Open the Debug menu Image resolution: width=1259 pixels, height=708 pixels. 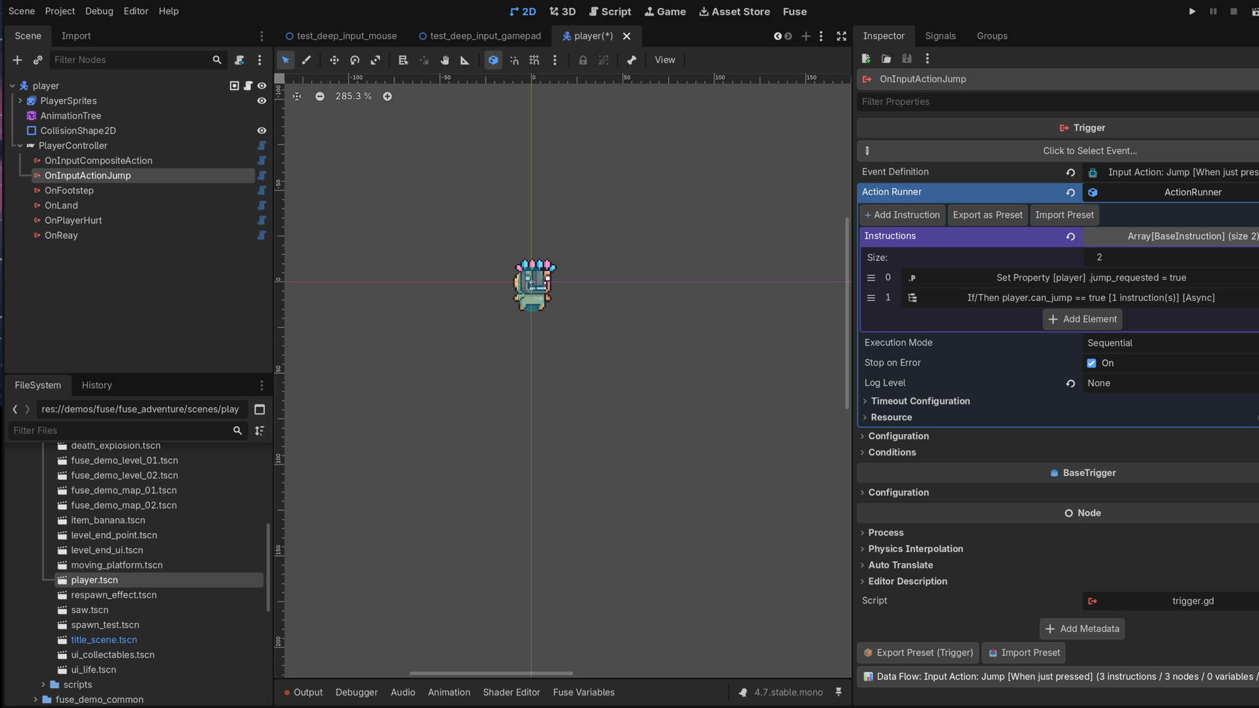(x=99, y=11)
